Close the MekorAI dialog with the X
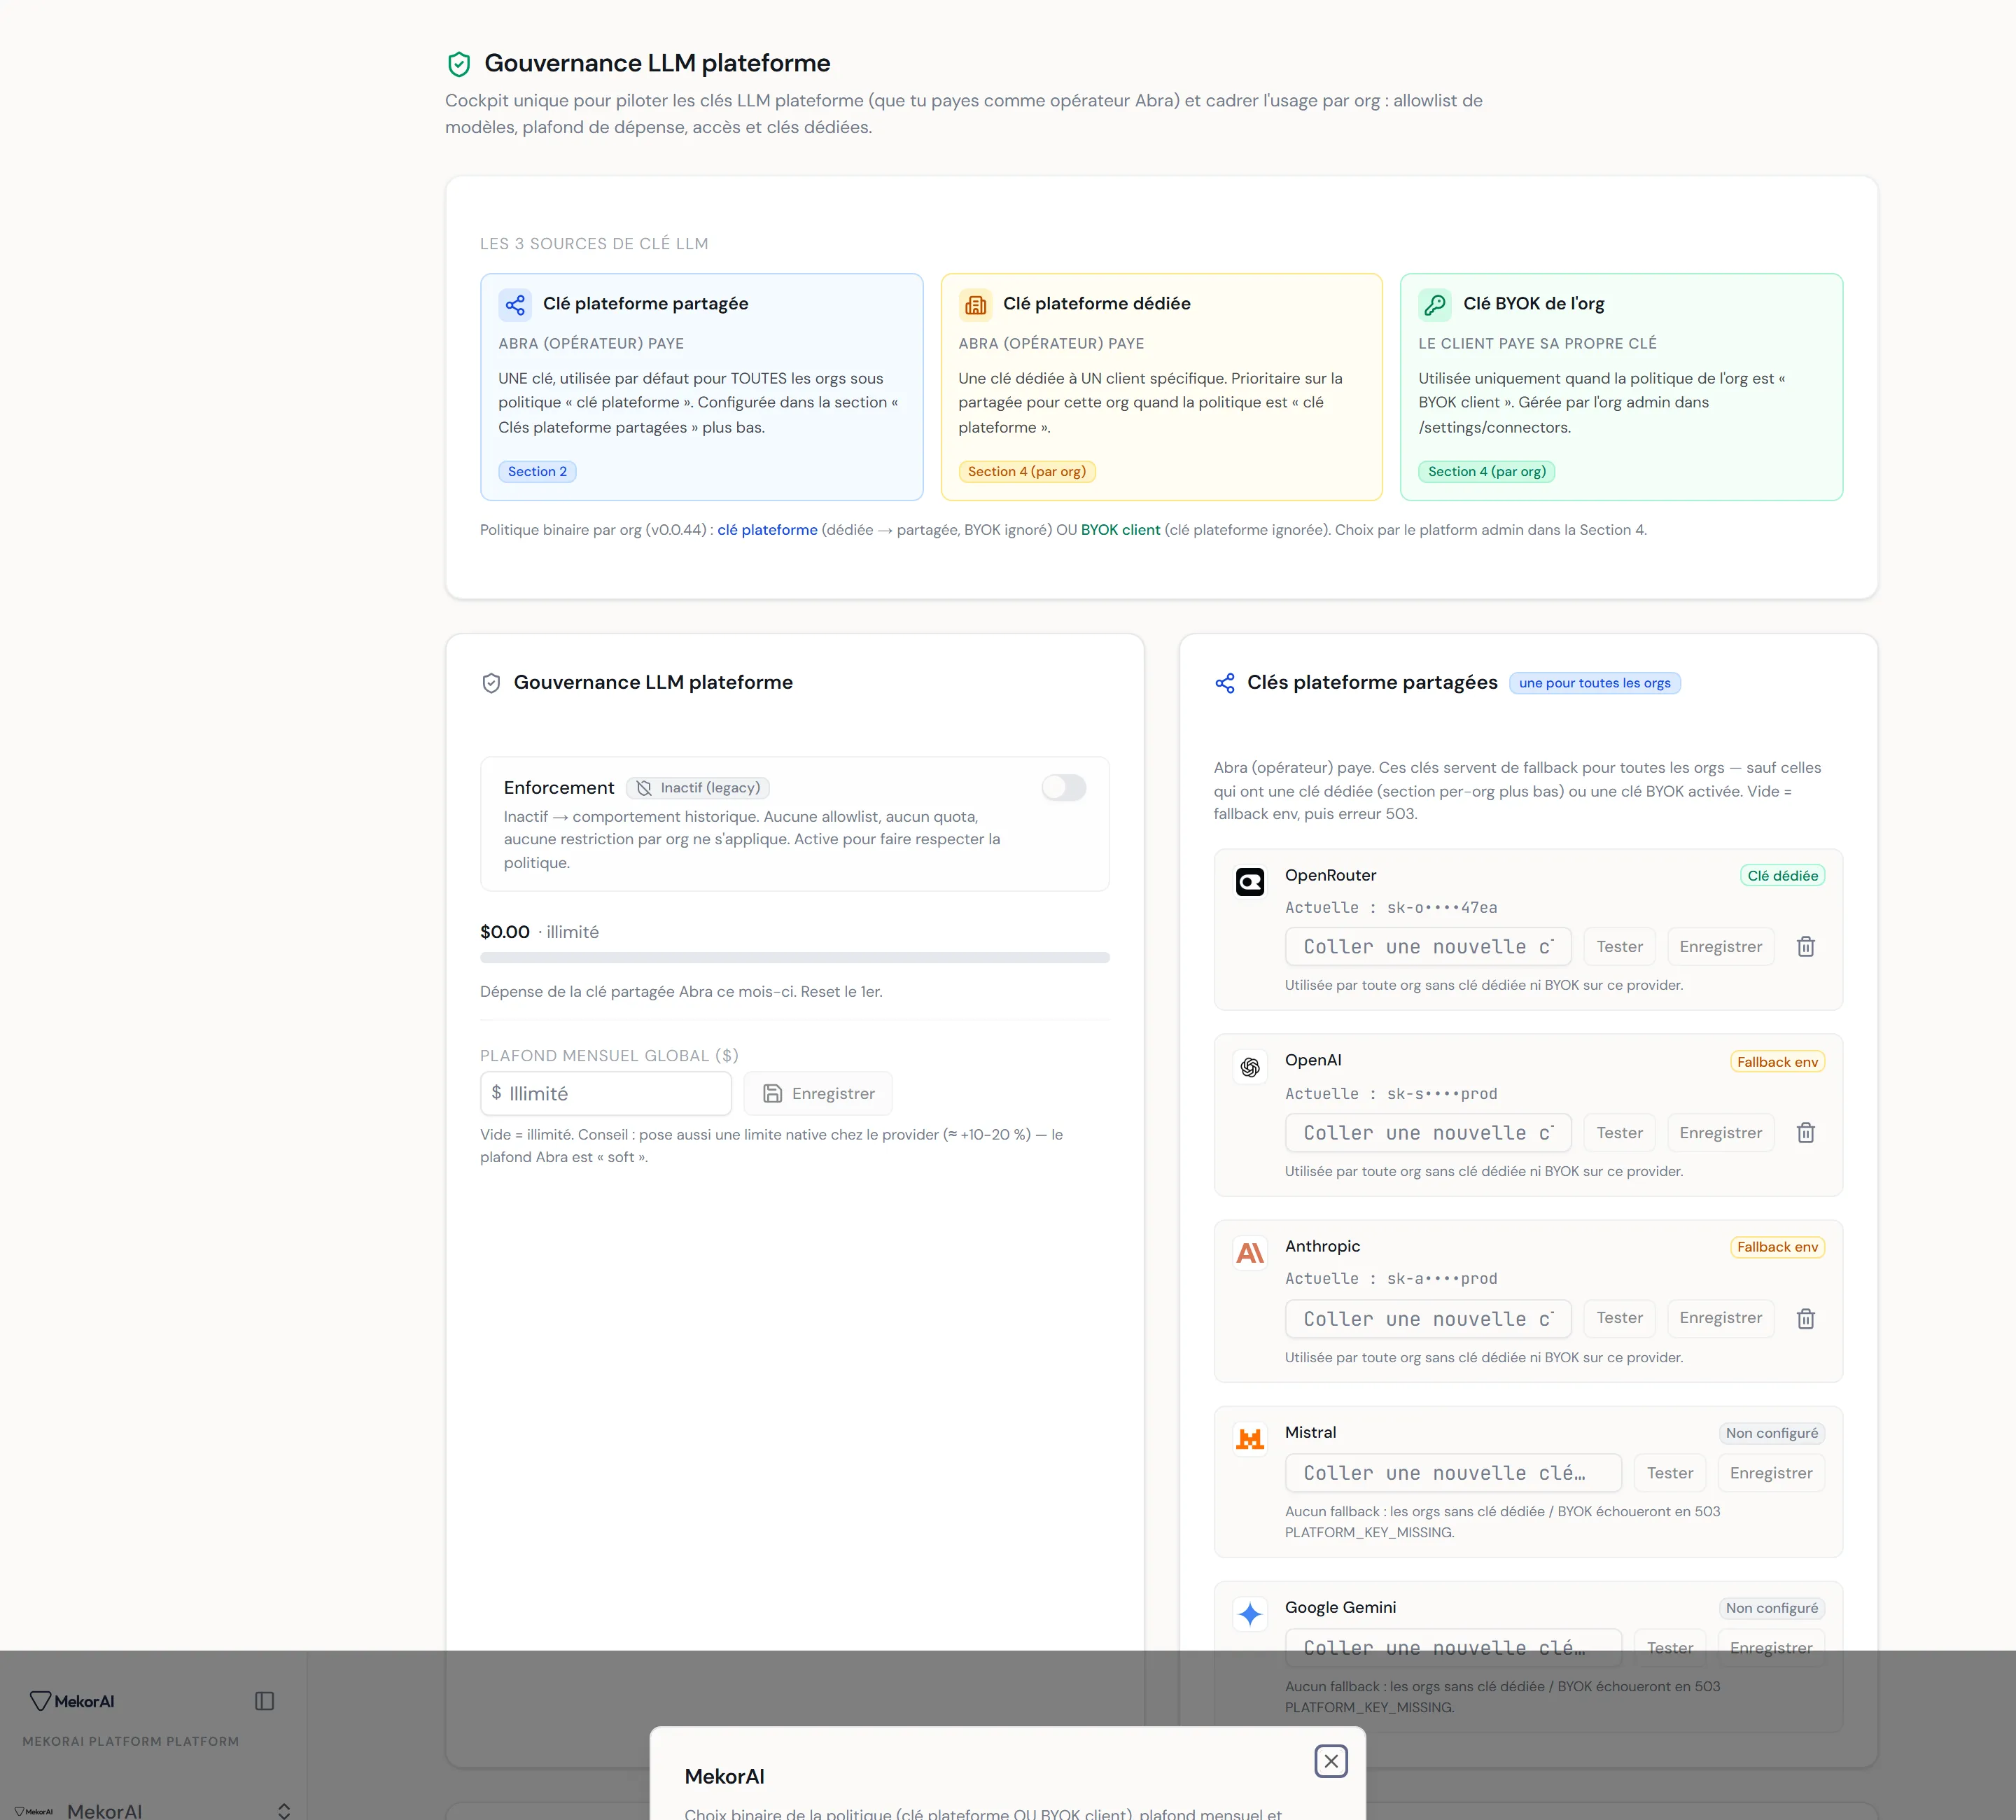This screenshot has height=1820, width=2016. tap(1331, 1761)
